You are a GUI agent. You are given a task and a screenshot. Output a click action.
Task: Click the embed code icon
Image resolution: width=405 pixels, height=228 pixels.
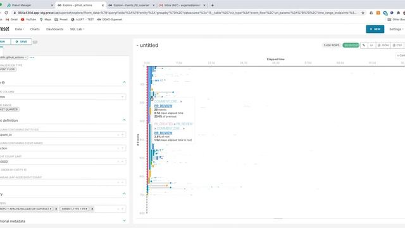pos(371,45)
